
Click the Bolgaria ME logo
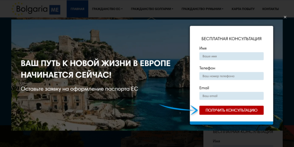tap(36, 9)
